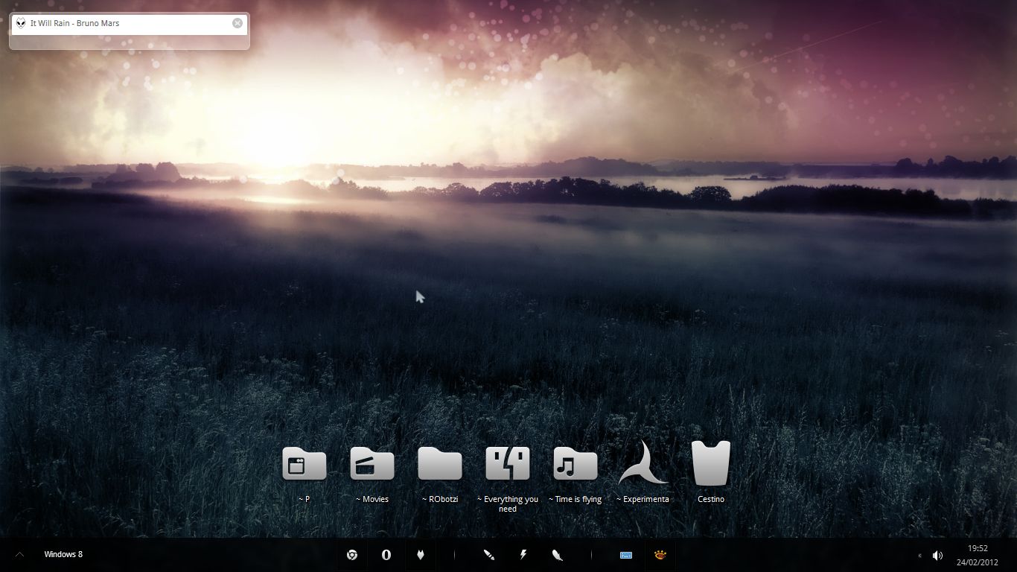Open the blue keyboard icon on the taskbar
Viewport: 1017px width, 572px height.
coord(626,555)
